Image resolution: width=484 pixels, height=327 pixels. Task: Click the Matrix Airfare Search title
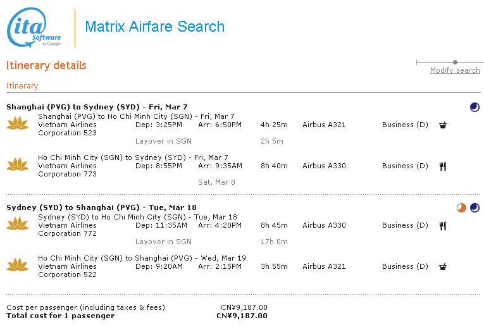pos(154,27)
